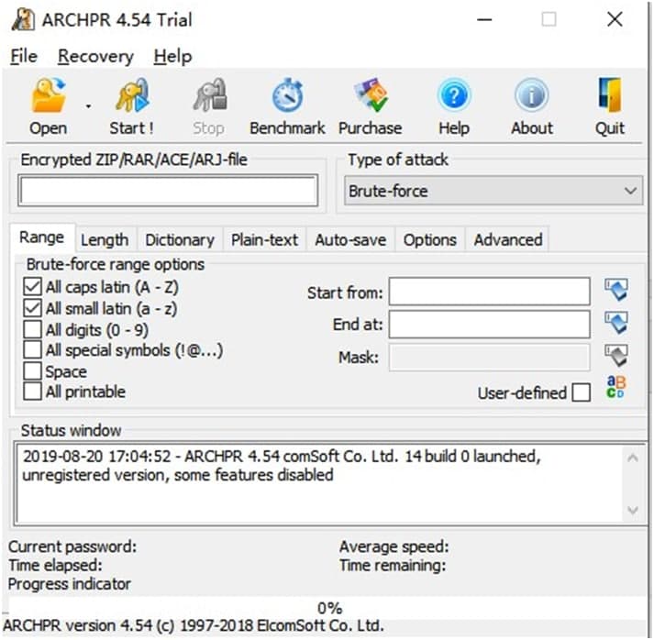Open the Help menu in menu bar

point(172,56)
